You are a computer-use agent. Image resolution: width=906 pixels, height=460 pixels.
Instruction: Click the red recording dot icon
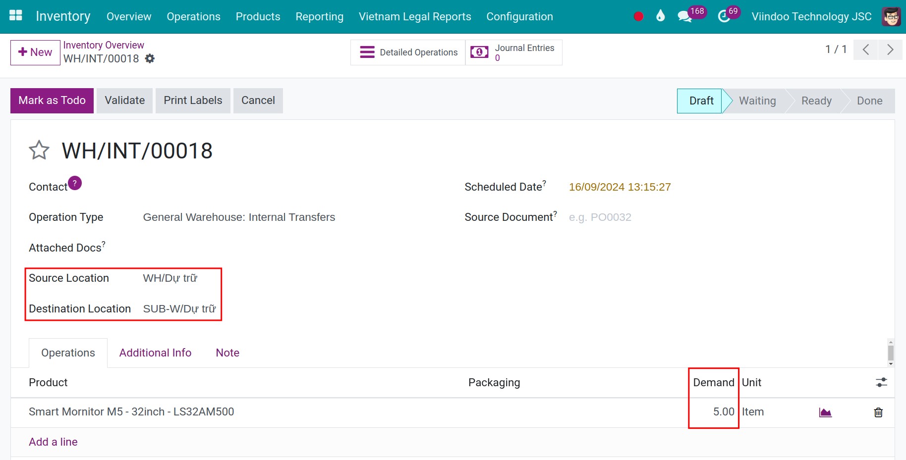(x=638, y=16)
